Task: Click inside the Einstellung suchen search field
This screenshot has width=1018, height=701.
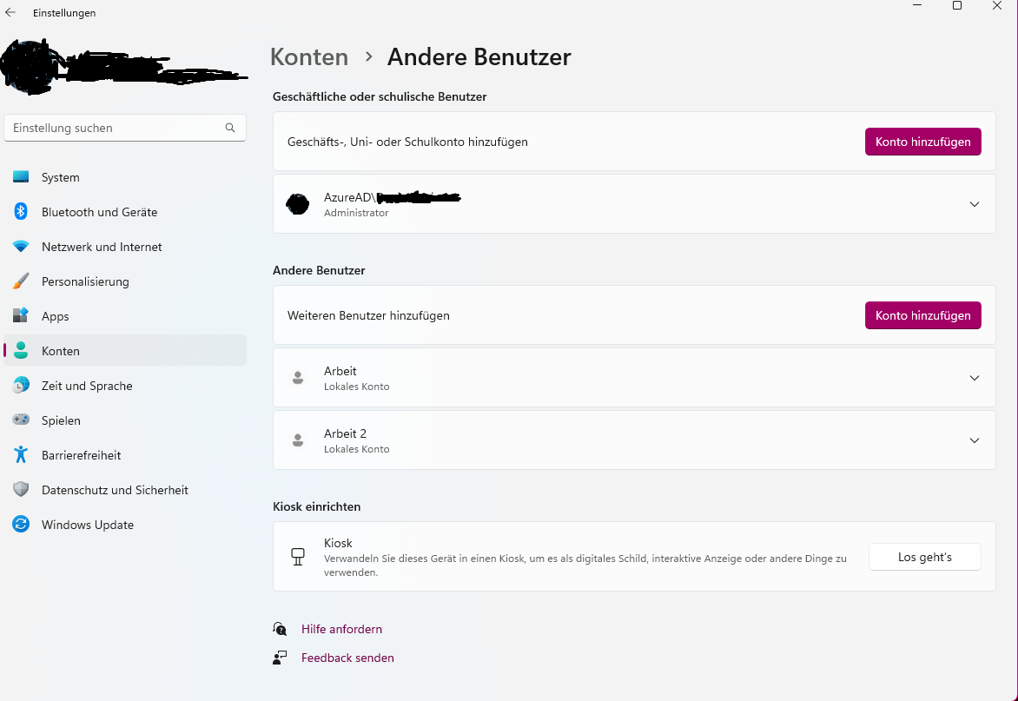Action: (x=104, y=128)
